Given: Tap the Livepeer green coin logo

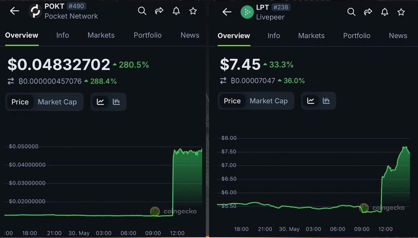Looking at the screenshot, I should pyautogui.click(x=247, y=12).
